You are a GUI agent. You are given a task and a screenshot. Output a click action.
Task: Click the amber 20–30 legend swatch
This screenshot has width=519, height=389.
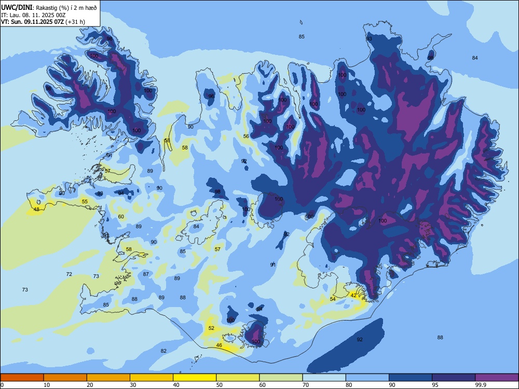[108, 378]
